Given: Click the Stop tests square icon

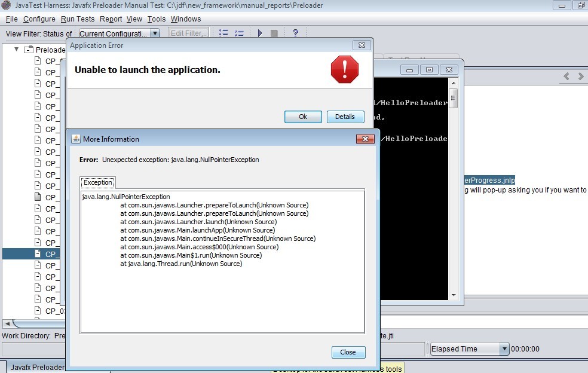Looking at the screenshot, I should (274, 33).
